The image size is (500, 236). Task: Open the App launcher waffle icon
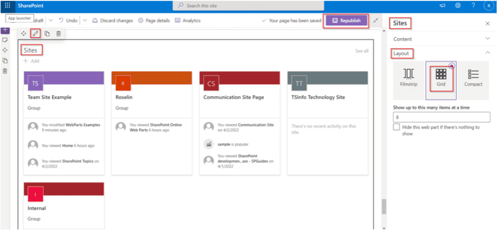[8, 6]
